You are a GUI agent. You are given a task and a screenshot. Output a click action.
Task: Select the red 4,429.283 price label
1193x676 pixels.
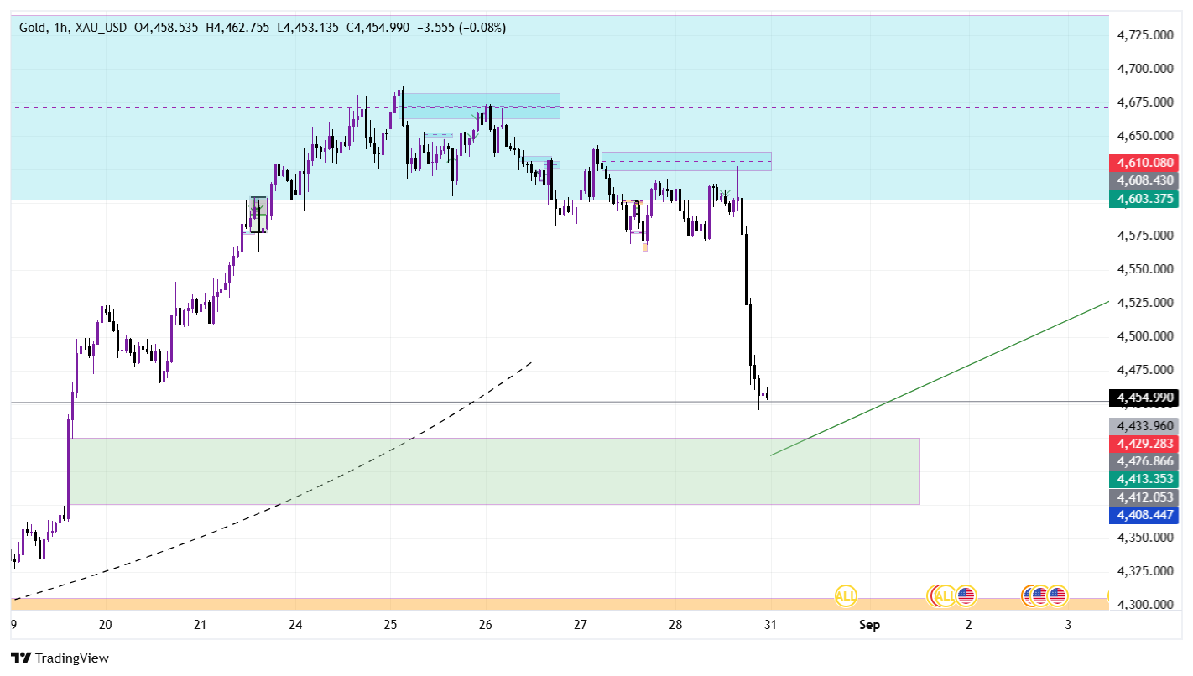point(1144,443)
